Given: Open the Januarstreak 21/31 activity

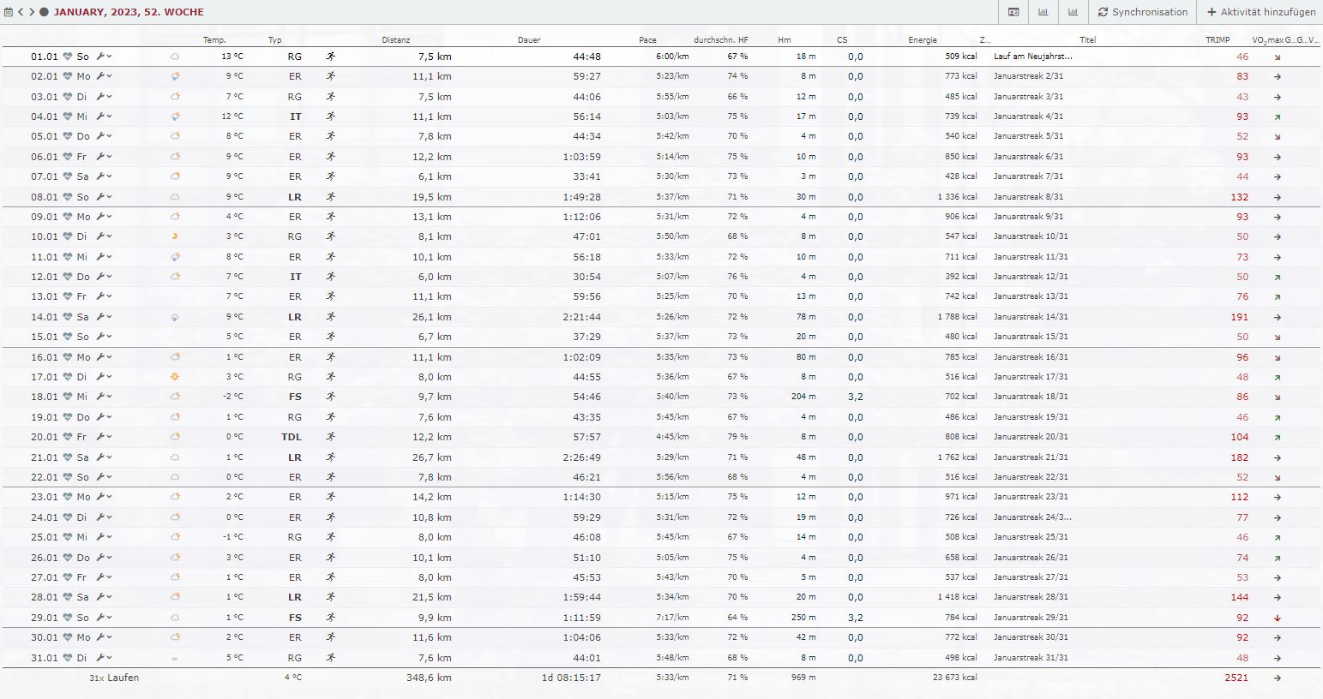Looking at the screenshot, I should (x=1031, y=457).
